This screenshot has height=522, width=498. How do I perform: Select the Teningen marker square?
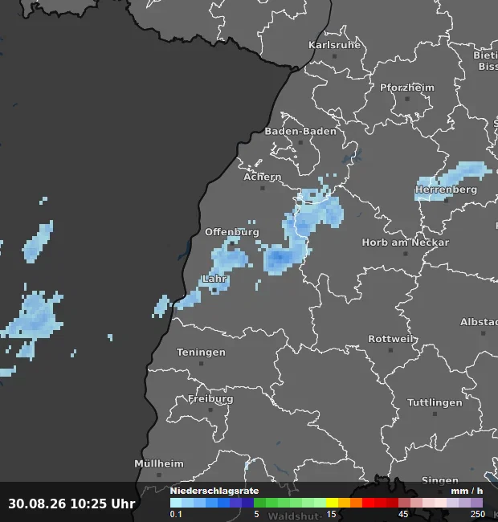pos(201,364)
